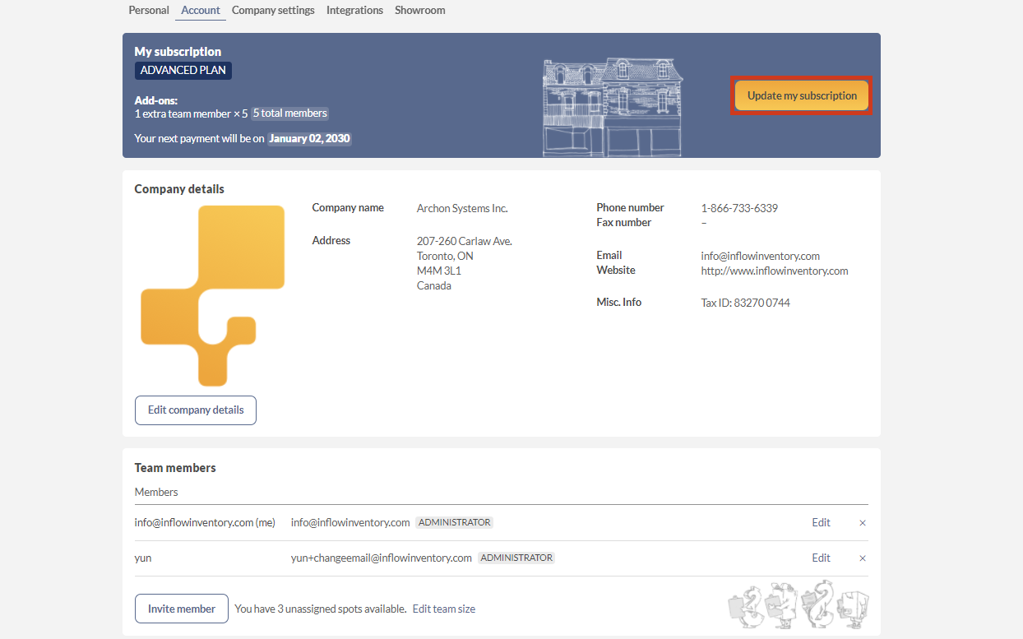The width and height of the screenshot is (1023, 639).
Task: Click the yun+changeemail@inflowinventory.com address
Action: 382,558
